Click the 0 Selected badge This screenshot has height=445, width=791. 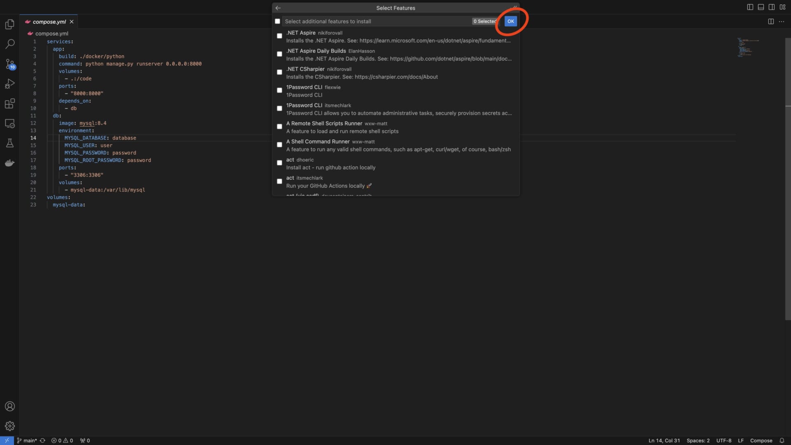(484, 21)
